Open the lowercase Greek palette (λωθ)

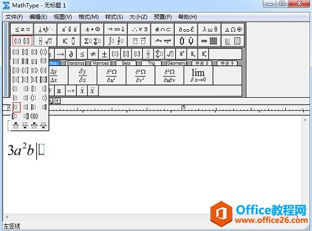pyautogui.click(x=210, y=29)
